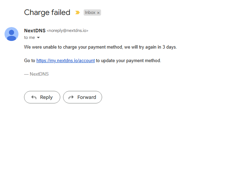Click the "to me" recipient text
238x169 pixels.
coord(29,37)
